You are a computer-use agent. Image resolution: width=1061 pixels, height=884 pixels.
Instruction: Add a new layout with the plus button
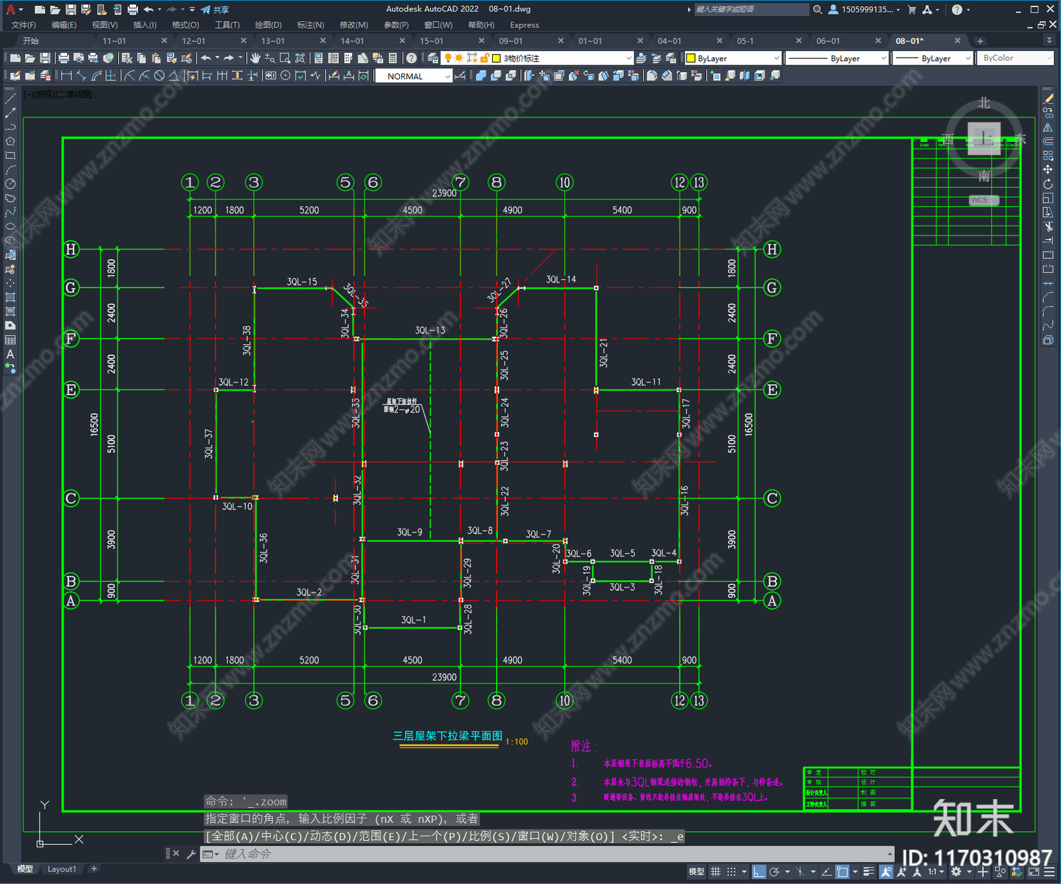94,869
